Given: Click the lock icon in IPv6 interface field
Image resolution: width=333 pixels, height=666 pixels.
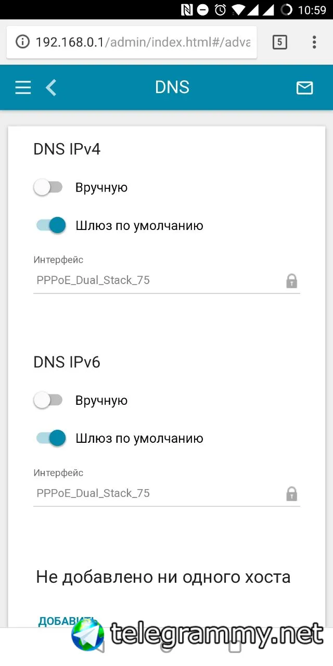Looking at the screenshot, I should tap(291, 494).
